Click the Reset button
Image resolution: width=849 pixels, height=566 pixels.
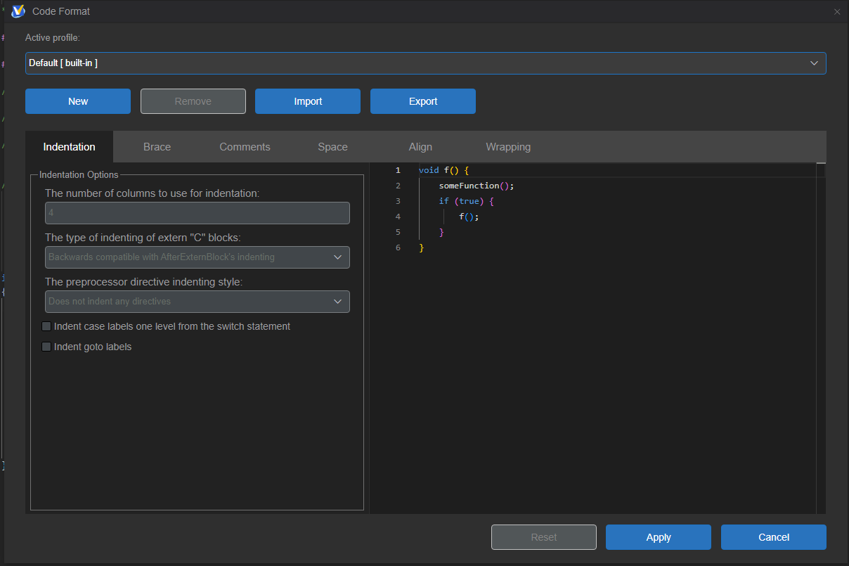[544, 537]
